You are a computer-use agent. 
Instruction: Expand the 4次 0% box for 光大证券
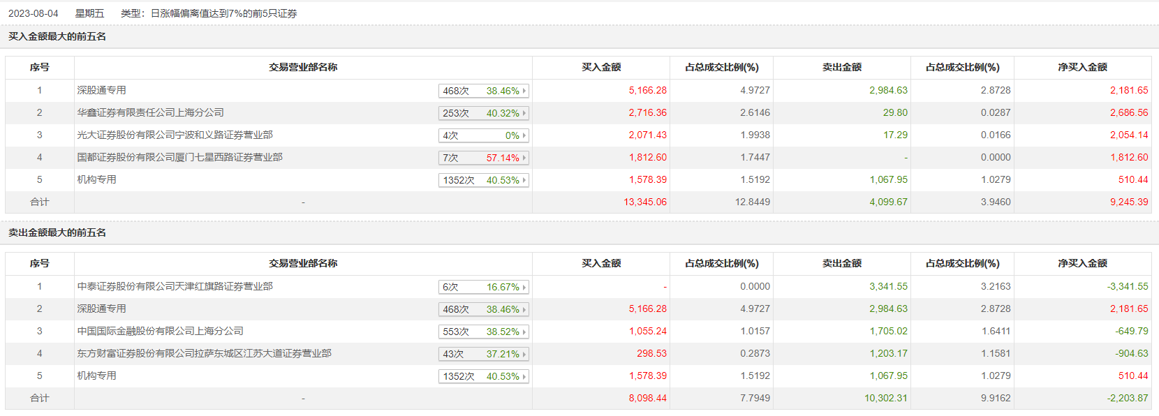coord(483,135)
